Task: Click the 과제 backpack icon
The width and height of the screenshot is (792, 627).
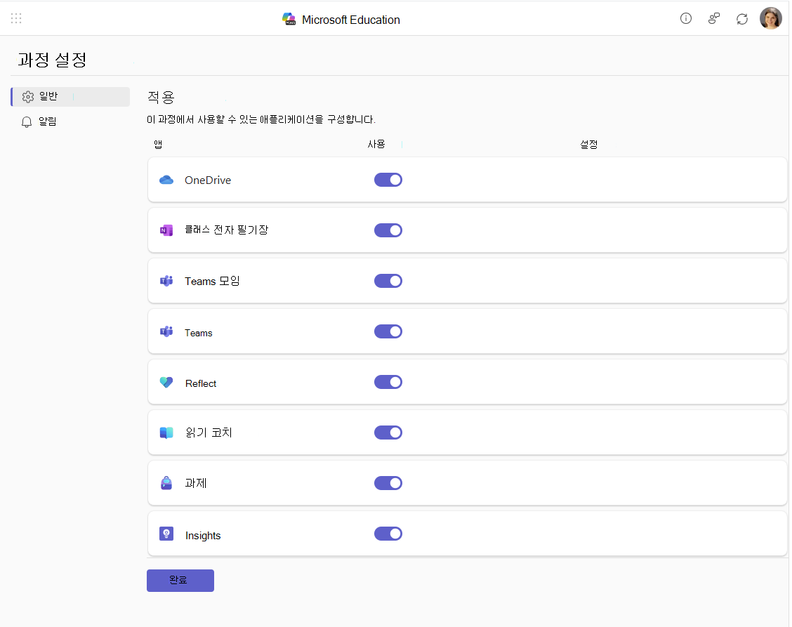Action: (x=166, y=483)
